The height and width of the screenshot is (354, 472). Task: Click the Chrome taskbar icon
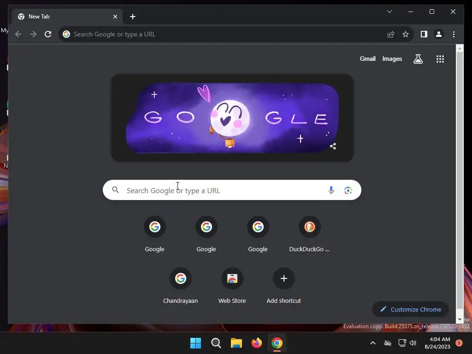[277, 343]
